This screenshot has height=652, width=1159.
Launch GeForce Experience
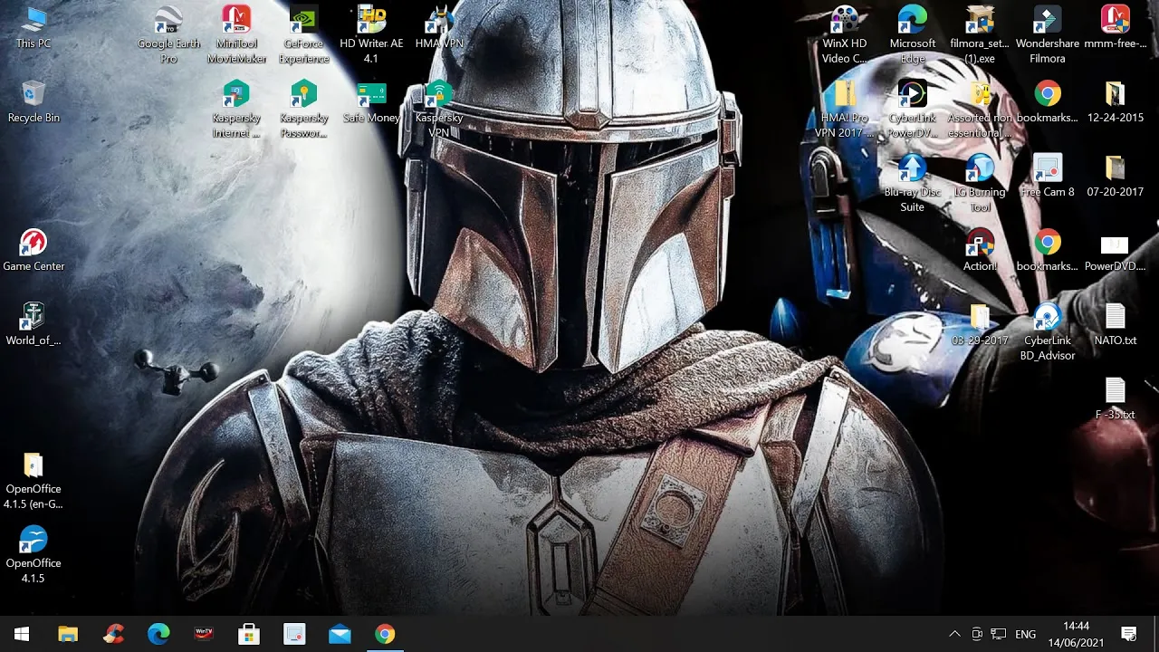click(x=304, y=34)
